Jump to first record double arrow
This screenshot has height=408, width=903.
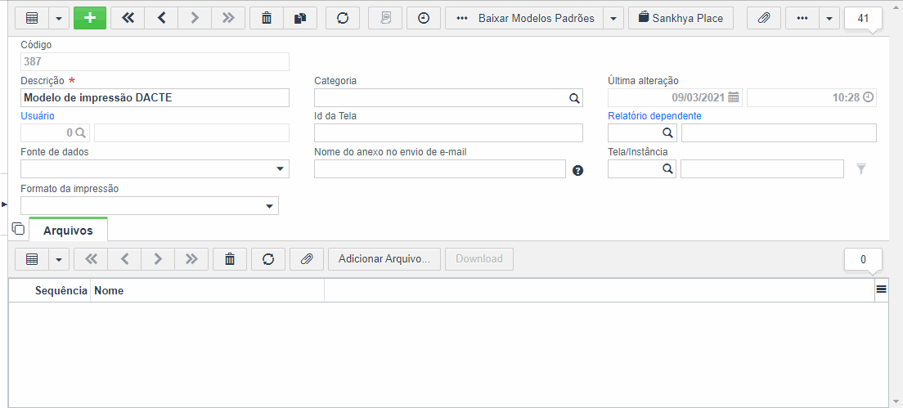[x=128, y=18]
